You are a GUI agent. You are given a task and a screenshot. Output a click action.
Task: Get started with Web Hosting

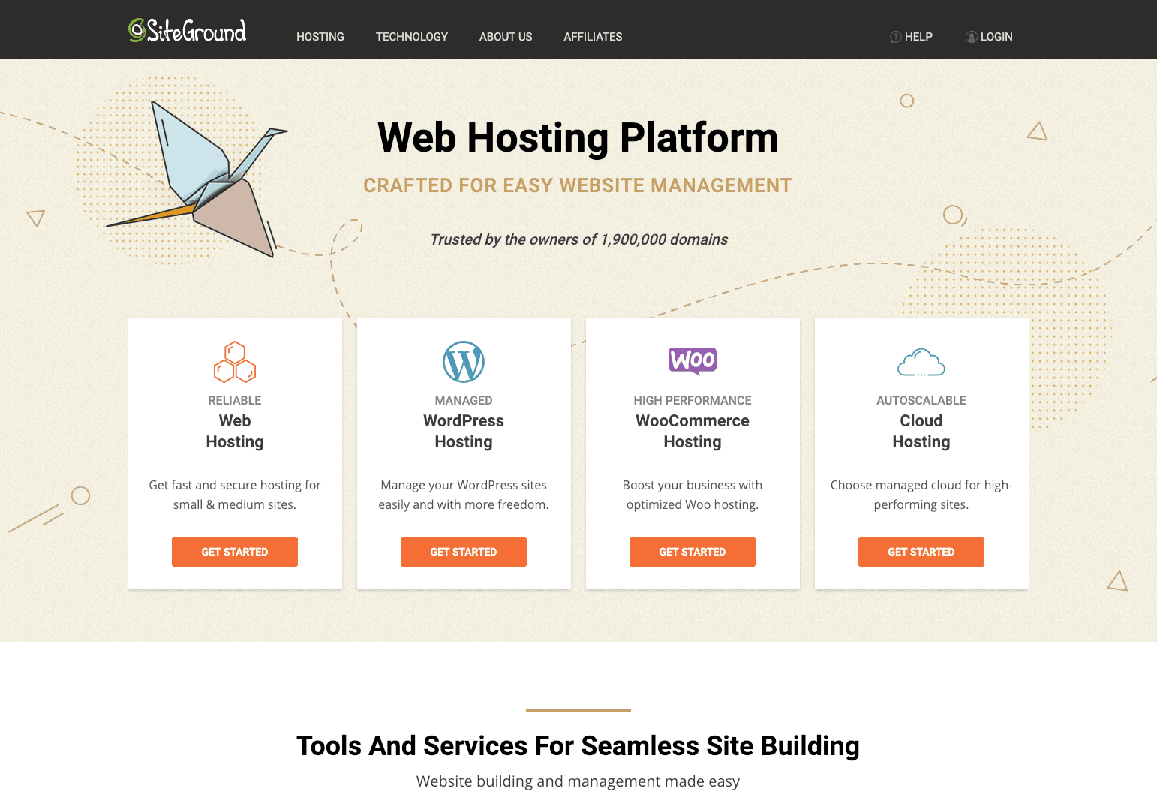coord(235,552)
